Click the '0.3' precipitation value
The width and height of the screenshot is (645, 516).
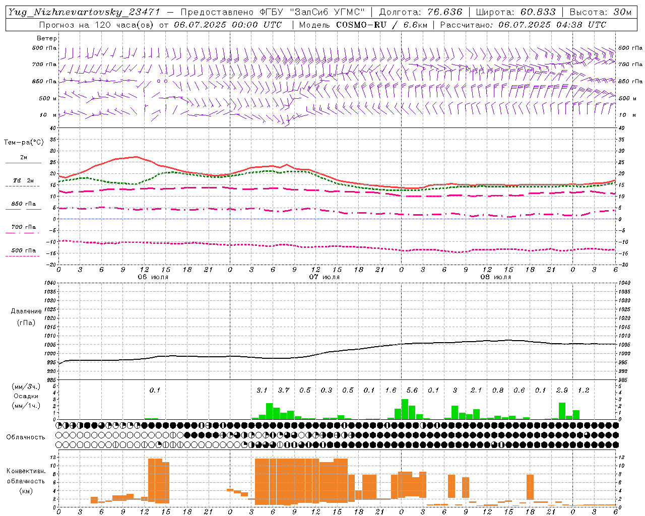pyautogui.click(x=327, y=390)
